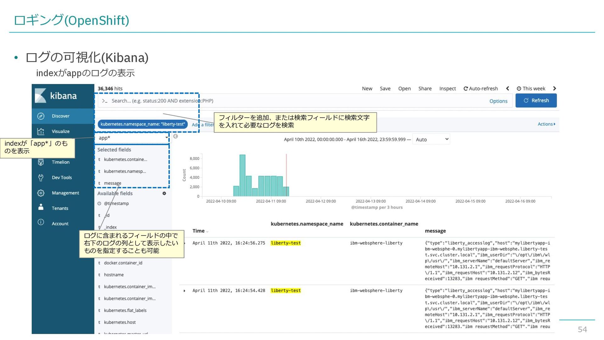Screen dimensions: 604x340
Task: Click selected field message
Action: tap(113, 183)
